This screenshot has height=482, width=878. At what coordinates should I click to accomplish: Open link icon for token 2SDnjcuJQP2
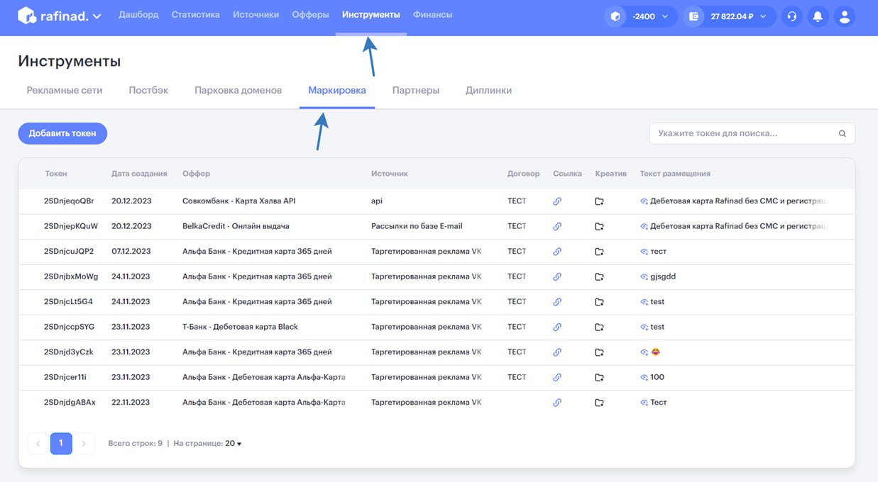pos(557,252)
